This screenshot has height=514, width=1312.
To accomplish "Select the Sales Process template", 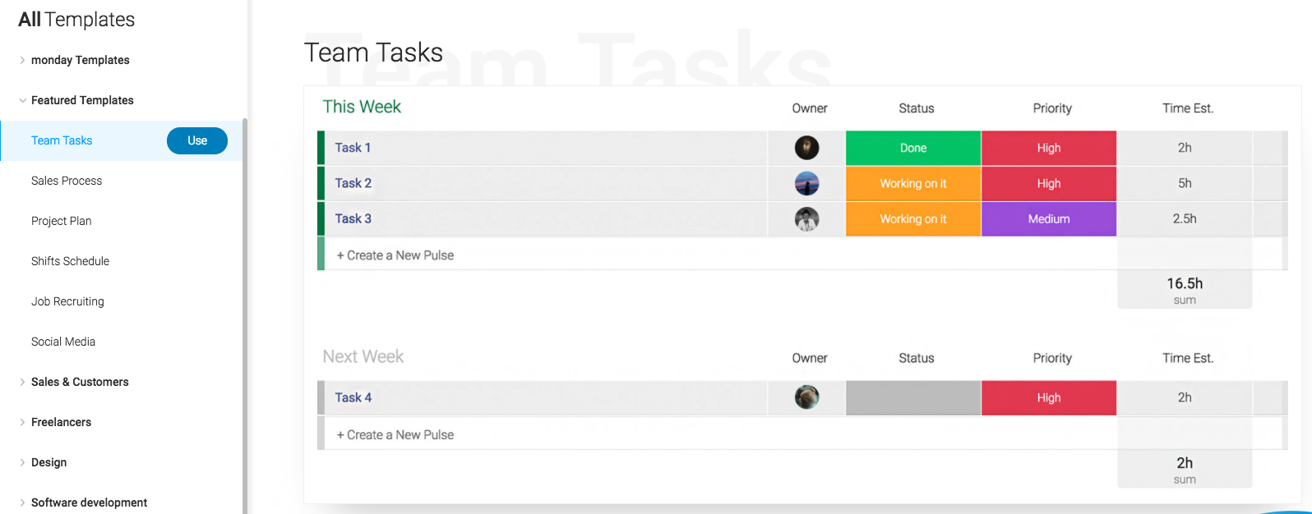I will click(x=67, y=181).
